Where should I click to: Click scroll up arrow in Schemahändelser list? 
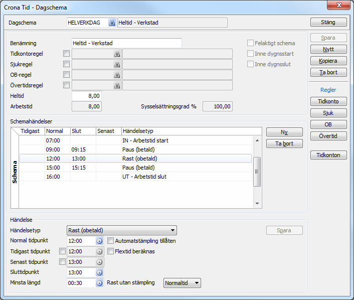(257, 140)
